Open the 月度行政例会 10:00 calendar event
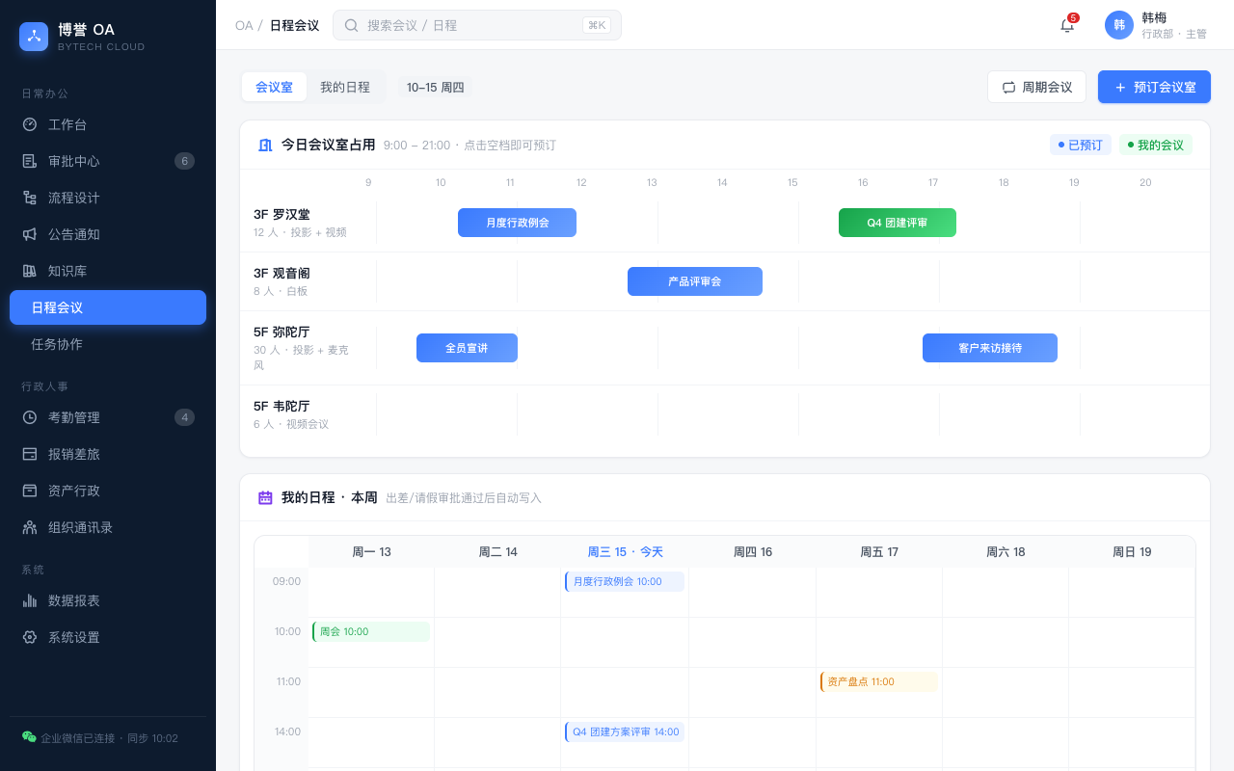Viewport: 1234px width, 771px height. 625,581
